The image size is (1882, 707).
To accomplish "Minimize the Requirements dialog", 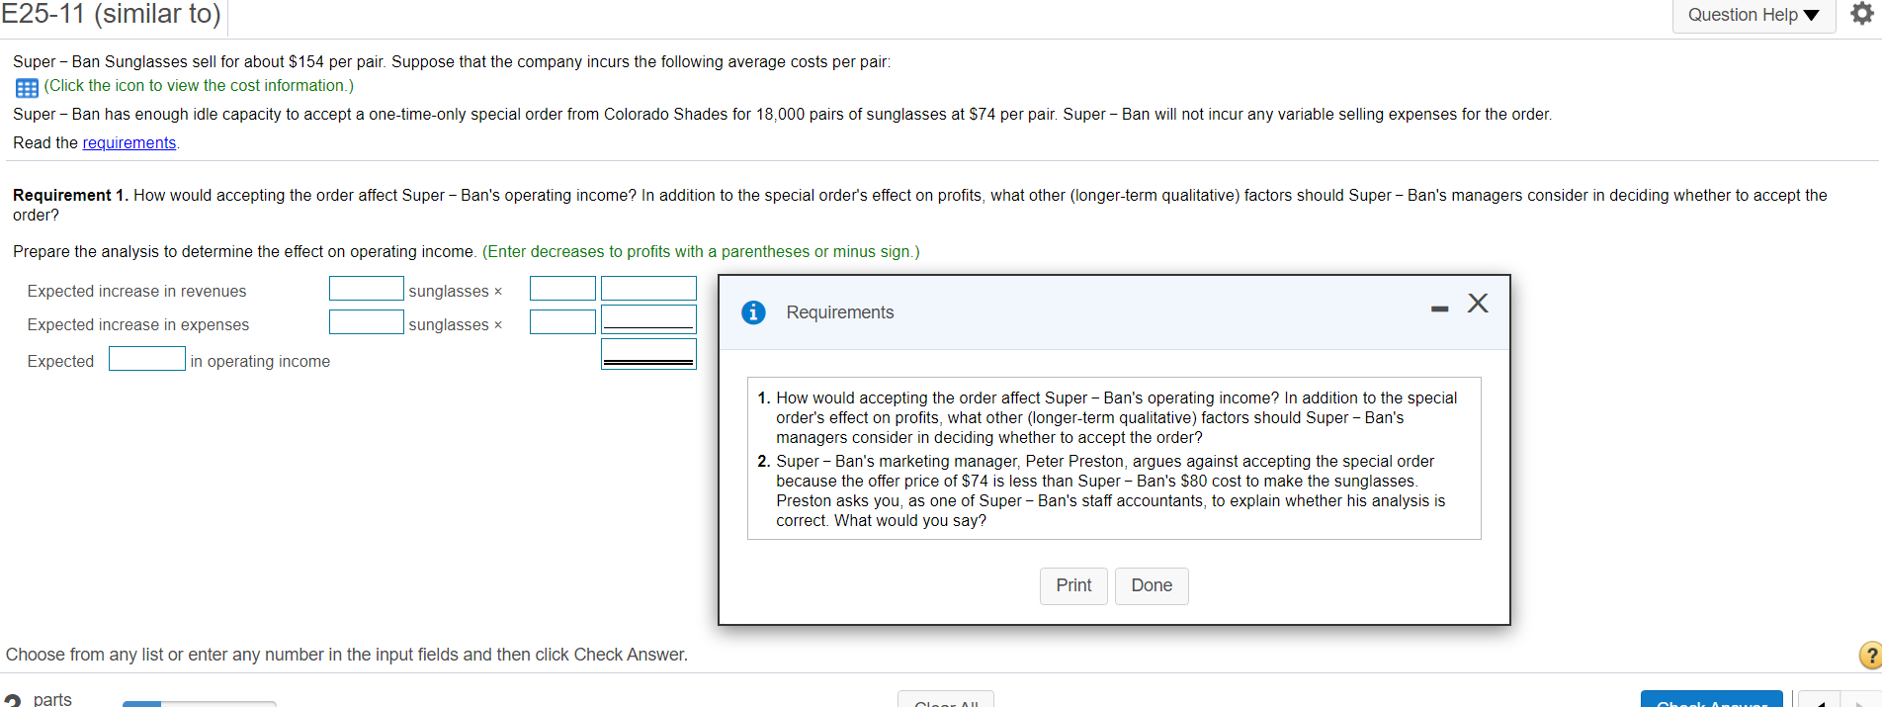I will (1439, 309).
